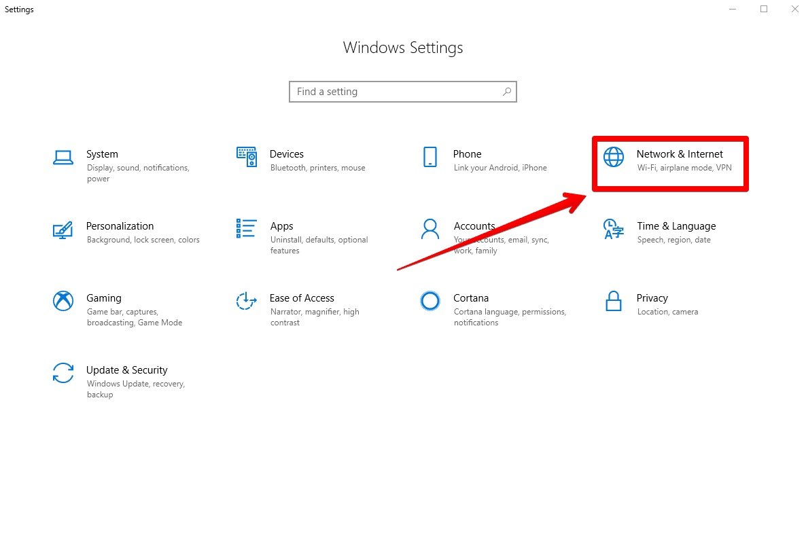Click 'Speech, region, date' description

pos(674,239)
